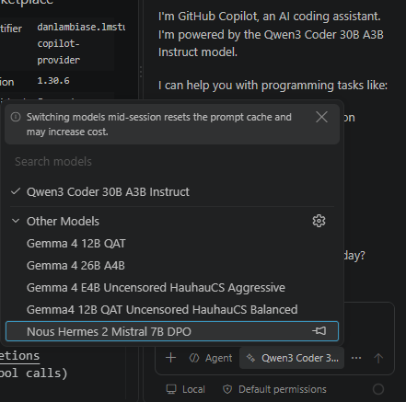Click the panel divider sash handle
Viewport: 406px width, 402px height.
pyautogui.click(x=141, y=72)
